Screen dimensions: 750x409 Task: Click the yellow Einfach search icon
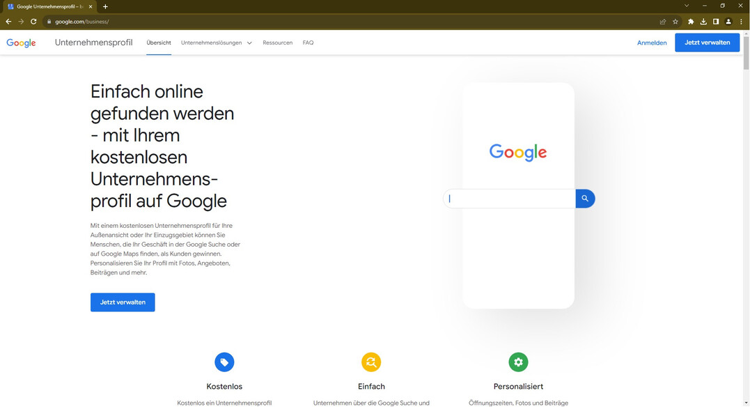371,362
